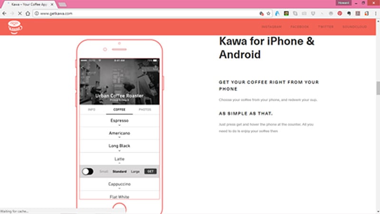Expand the Espresso menu item

tap(120, 121)
